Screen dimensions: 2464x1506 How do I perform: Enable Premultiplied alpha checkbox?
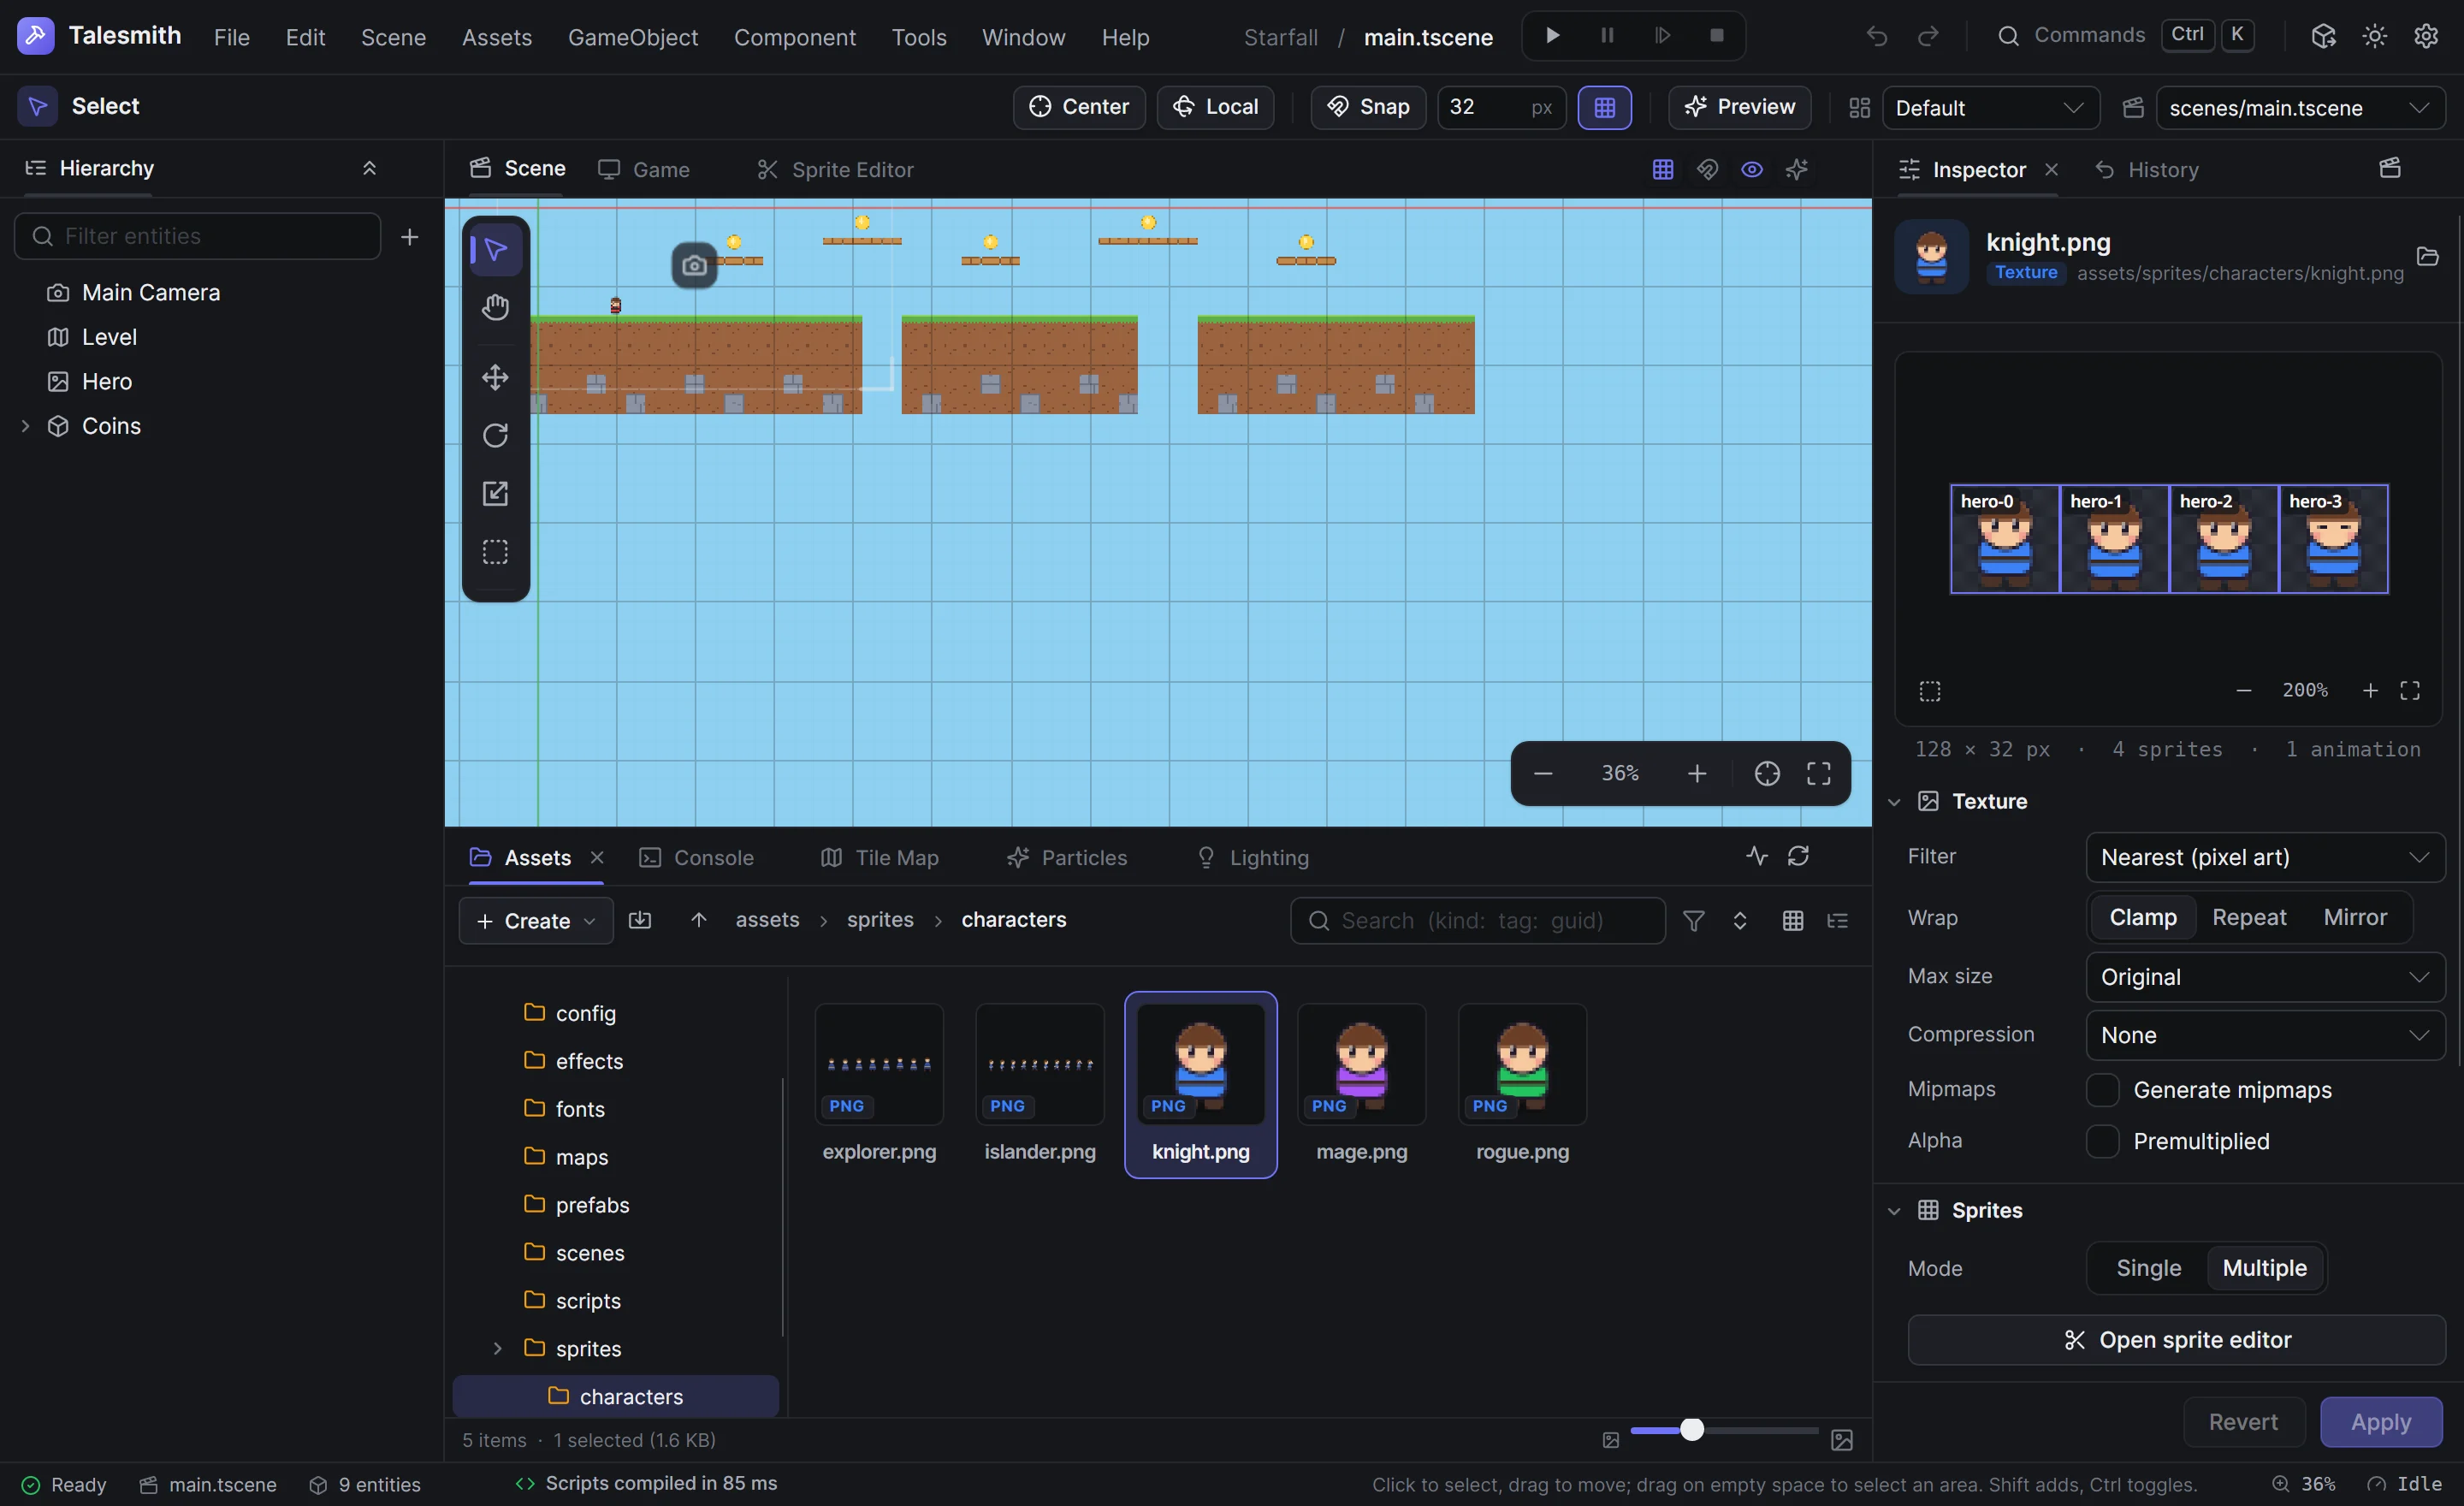click(2102, 1141)
